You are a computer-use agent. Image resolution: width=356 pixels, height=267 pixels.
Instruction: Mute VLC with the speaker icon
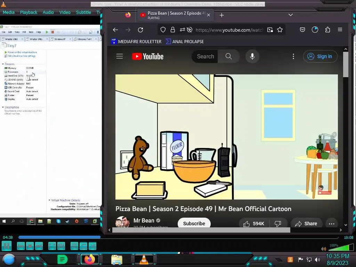point(324,249)
